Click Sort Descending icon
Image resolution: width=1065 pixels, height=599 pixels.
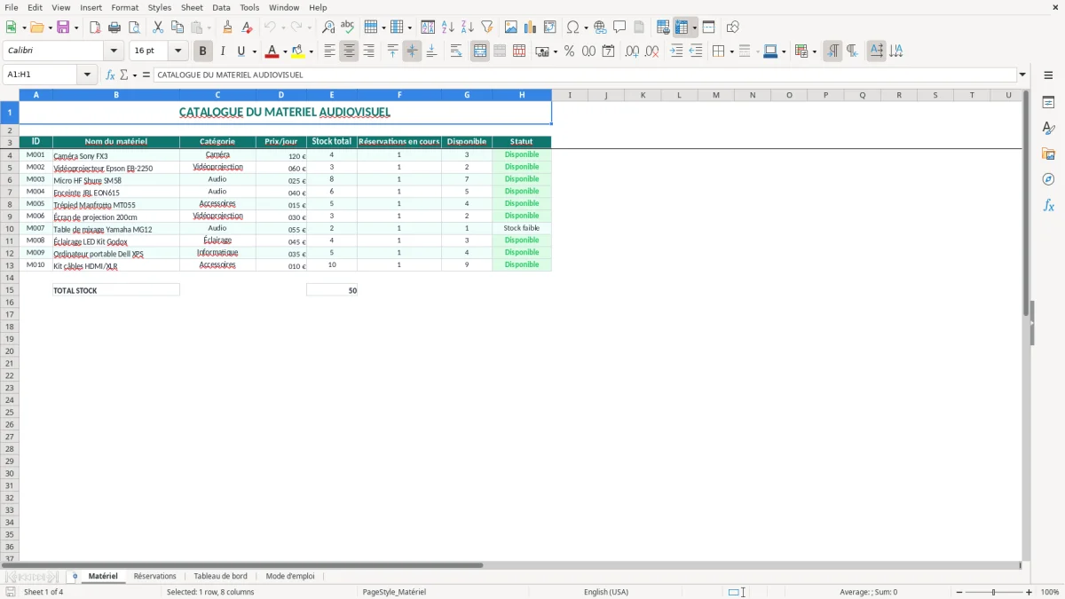tap(468, 28)
